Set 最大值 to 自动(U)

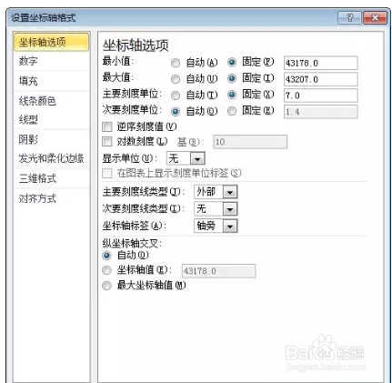176,79
